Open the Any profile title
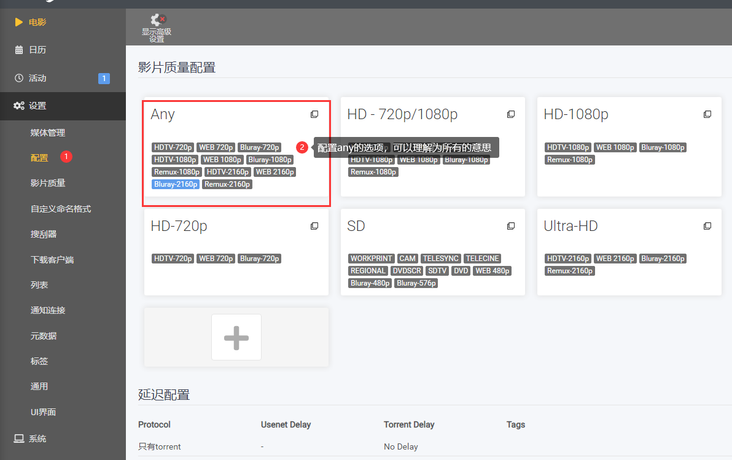732x460 pixels. tap(163, 114)
